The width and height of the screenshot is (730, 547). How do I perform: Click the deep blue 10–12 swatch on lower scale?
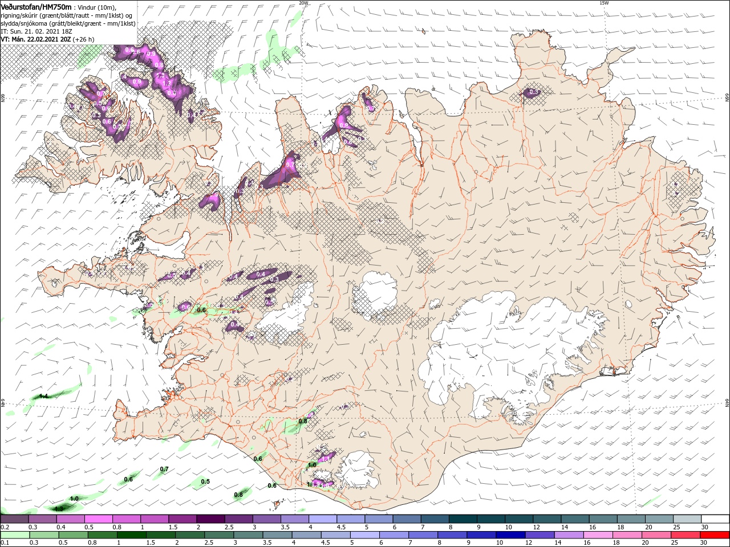coord(510,535)
